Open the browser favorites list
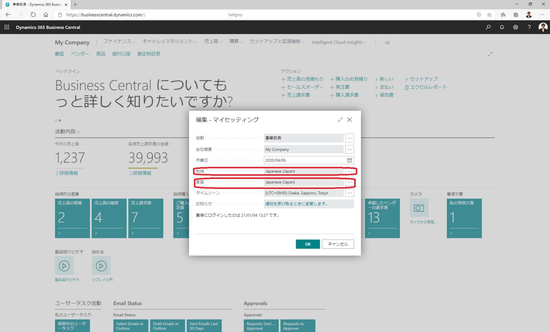Viewport: 550px width, 332px height. coord(503,15)
